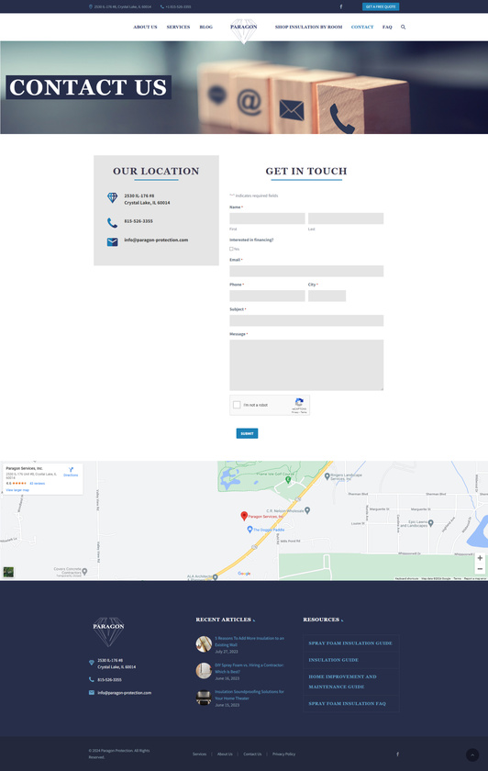Open Spray Foam Insulation Guide resource

[350, 643]
